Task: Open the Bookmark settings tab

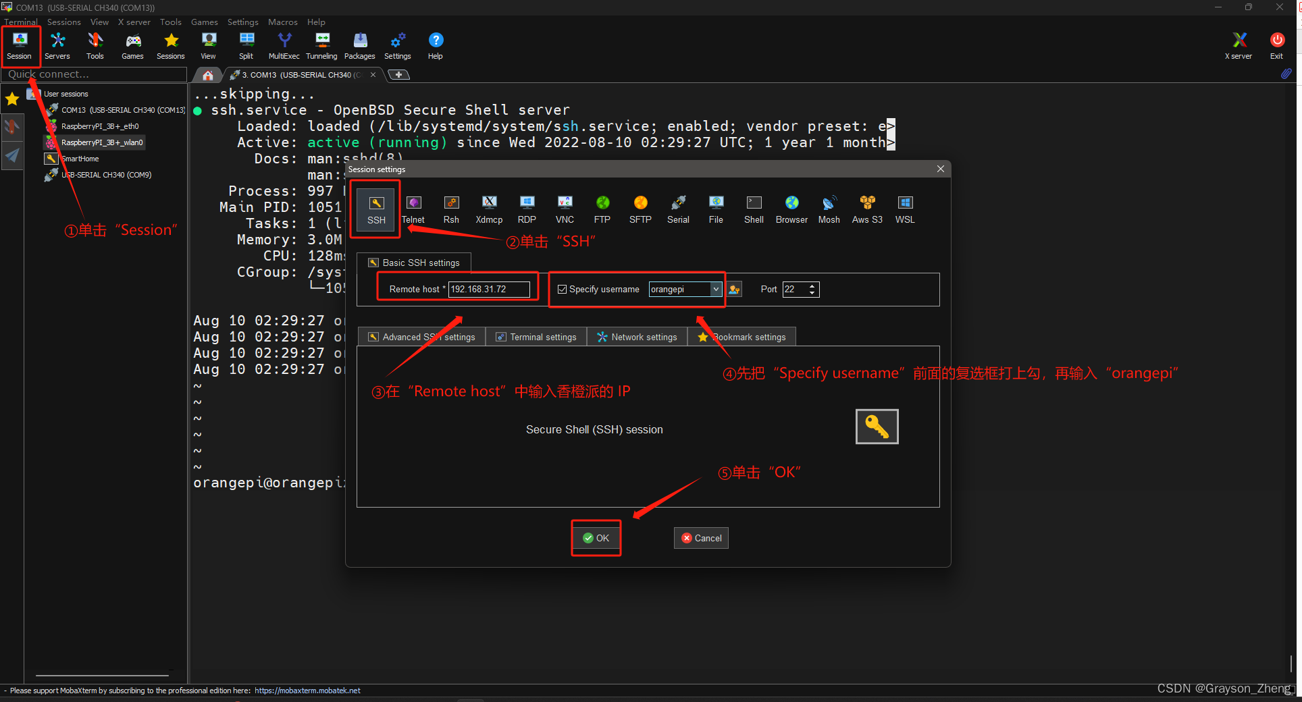Action: point(741,337)
